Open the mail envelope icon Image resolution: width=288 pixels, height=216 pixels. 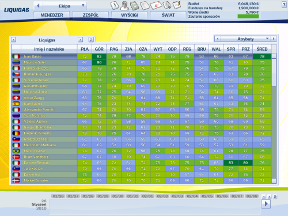pyautogui.click(x=156, y=6)
